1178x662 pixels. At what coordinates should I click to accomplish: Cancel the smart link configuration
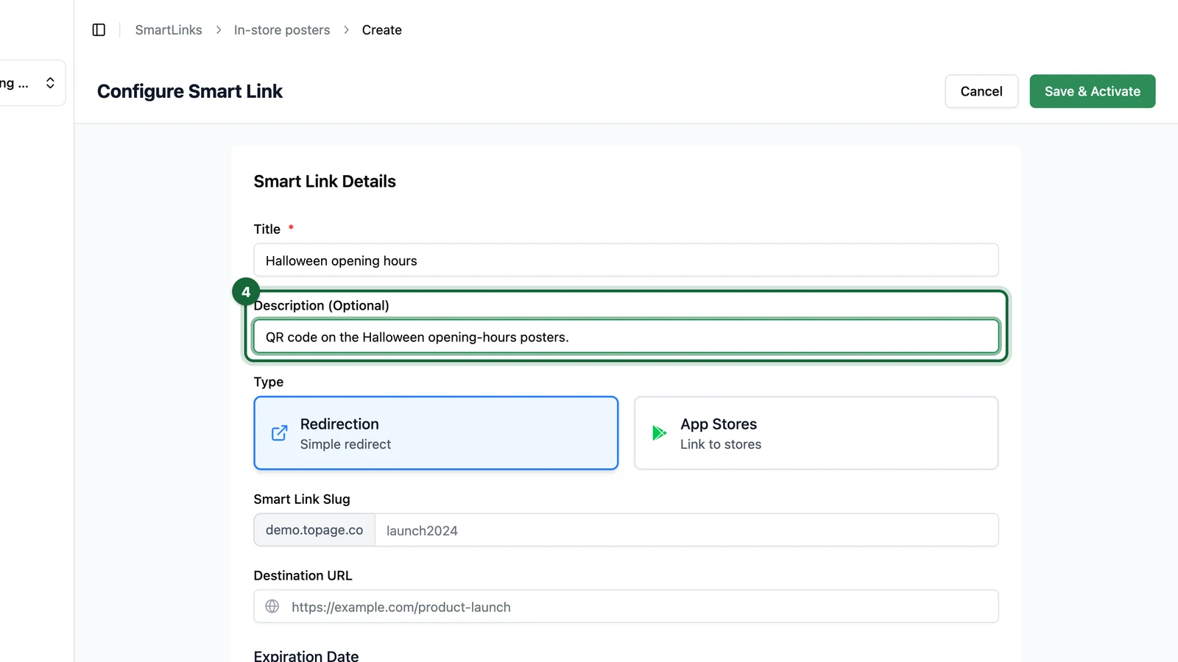[981, 91]
